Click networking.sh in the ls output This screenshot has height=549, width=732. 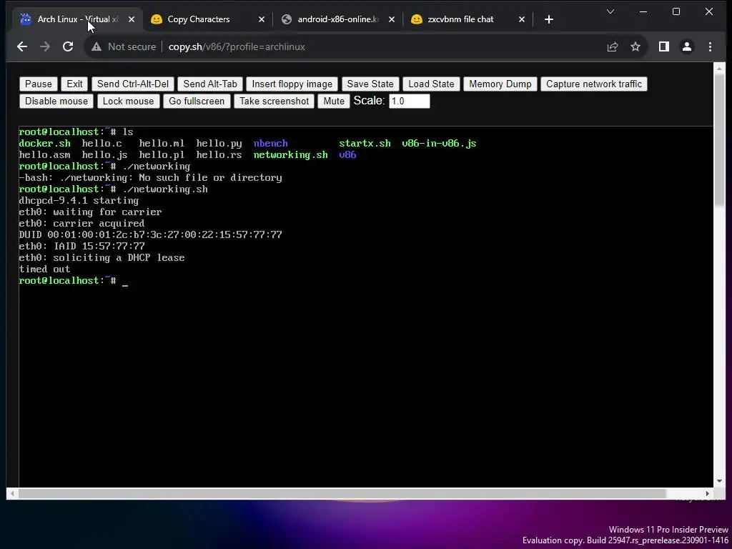coord(290,155)
